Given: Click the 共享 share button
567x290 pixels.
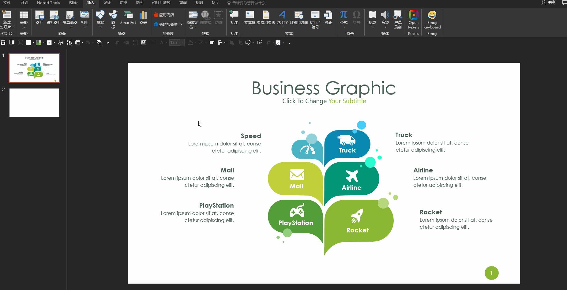Looking at the screenshot, I should click(x=549, y=3).
